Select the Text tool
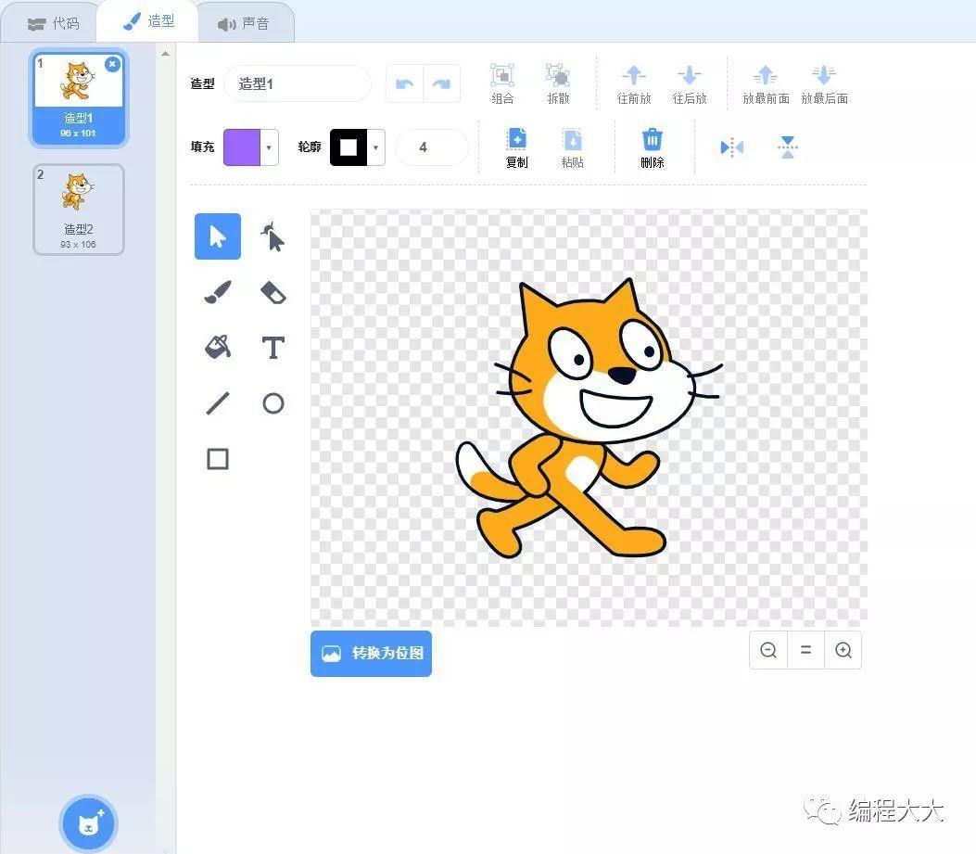Screen dimensions: 976x854 [273, 348]
